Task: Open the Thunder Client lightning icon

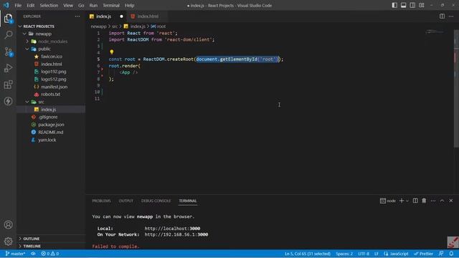Action: [x=8, y=101]
